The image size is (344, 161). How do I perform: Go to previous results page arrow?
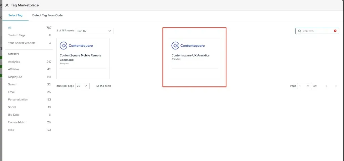pyautogui.click(x=326, y=86)
